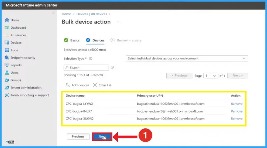
Task: Select CPC-bugba-LYYWX device name
Action: click(79, 104)
